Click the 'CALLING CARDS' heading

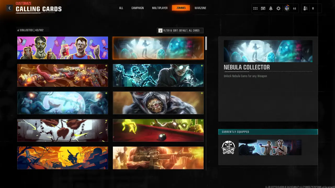click(39, 9)
